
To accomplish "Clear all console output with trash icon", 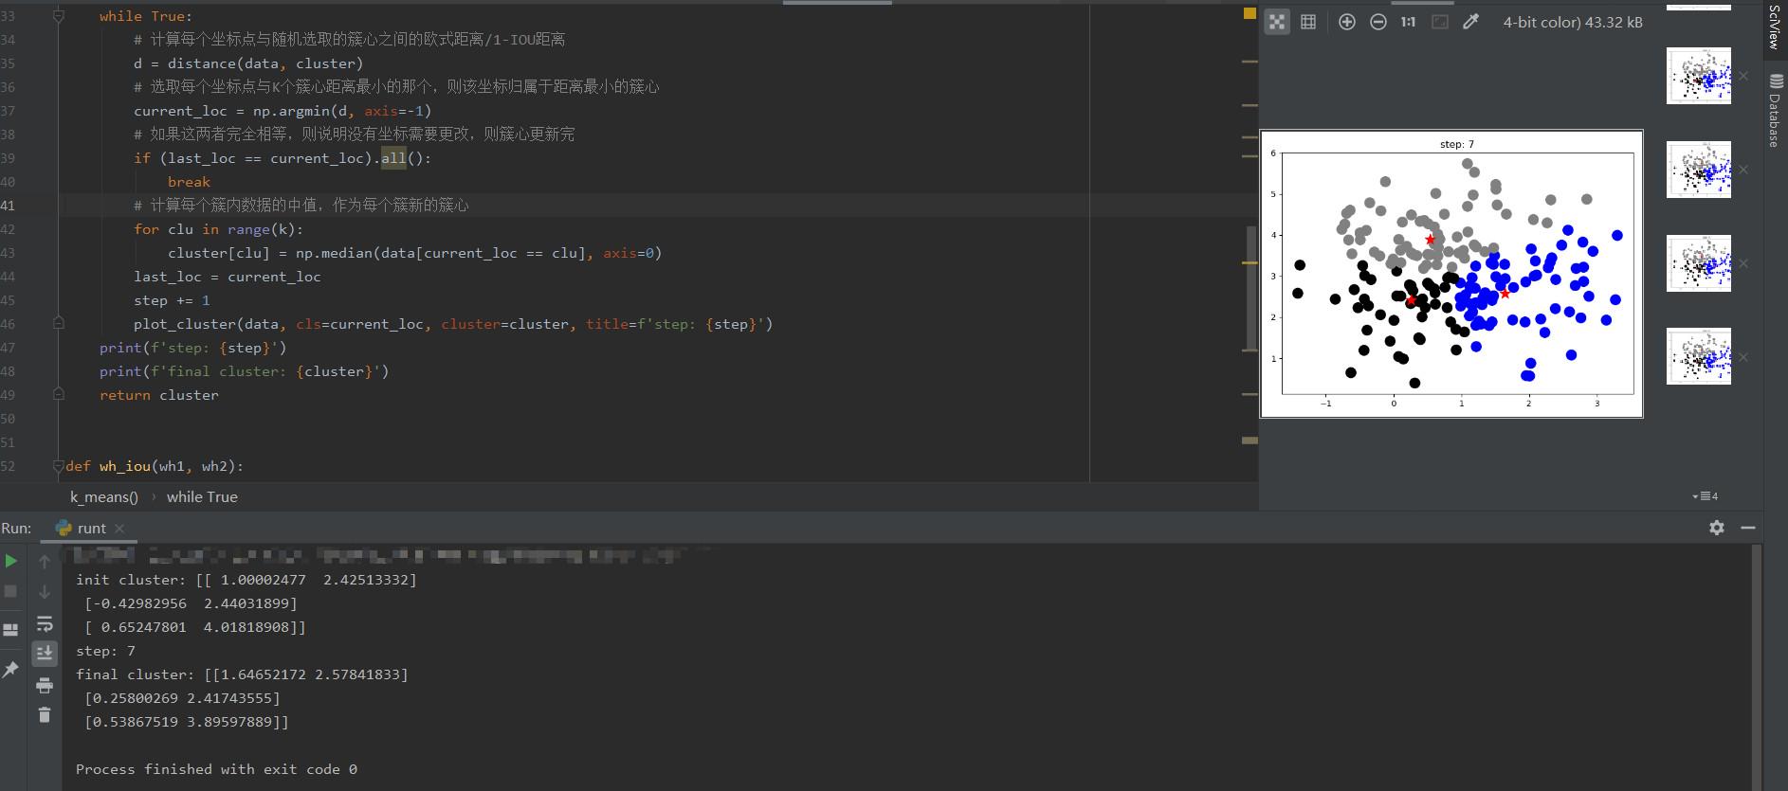I will click(x=45, y=715).
